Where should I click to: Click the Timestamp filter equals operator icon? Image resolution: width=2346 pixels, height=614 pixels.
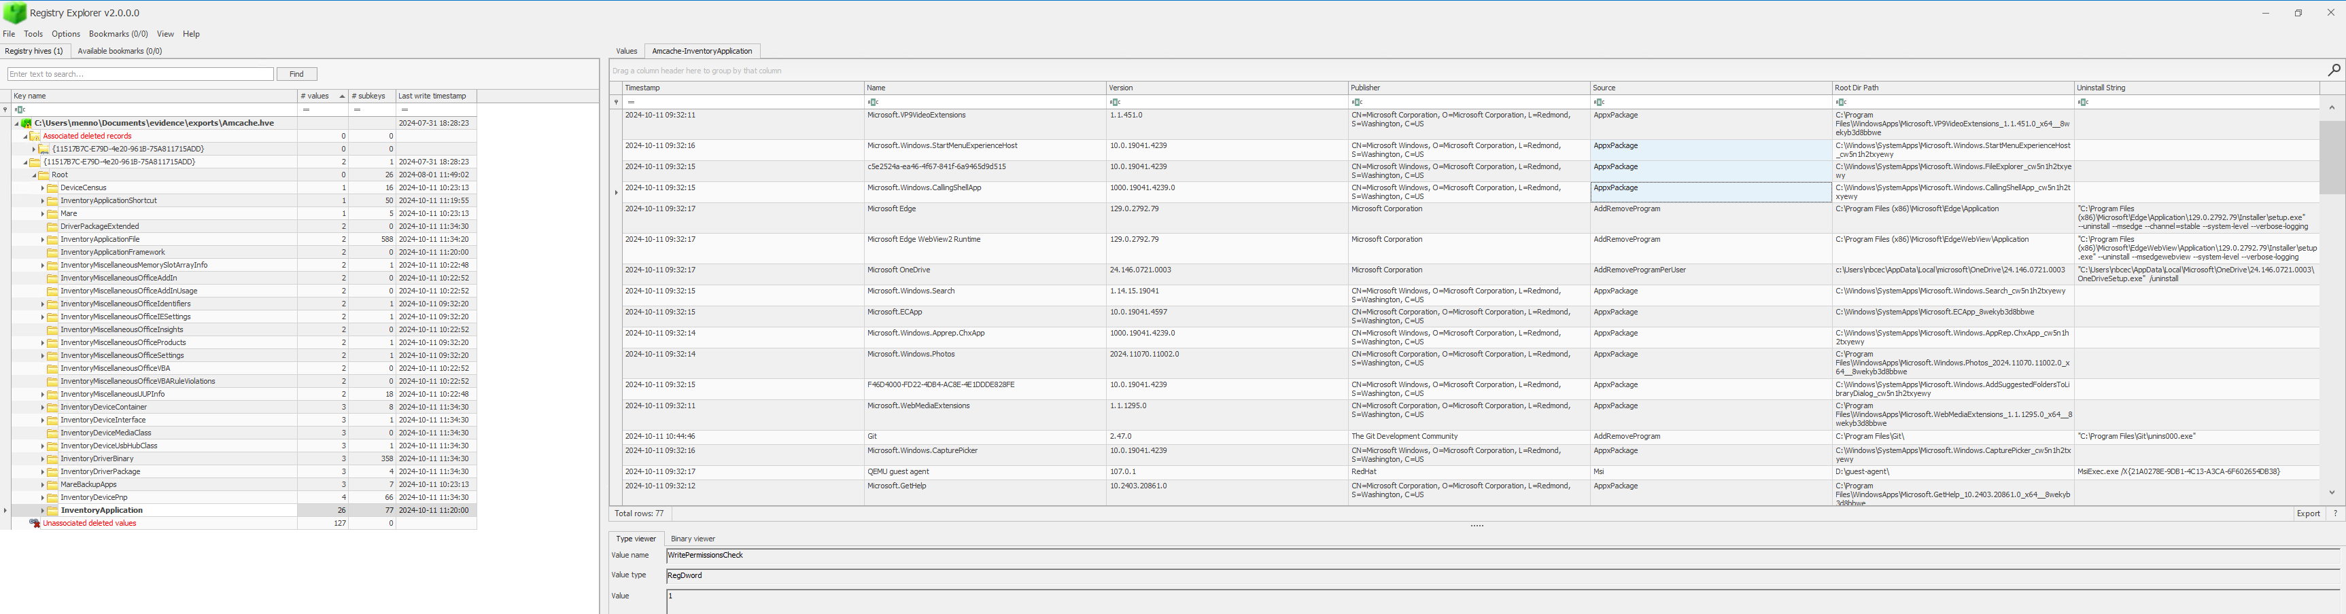point(630,102)
